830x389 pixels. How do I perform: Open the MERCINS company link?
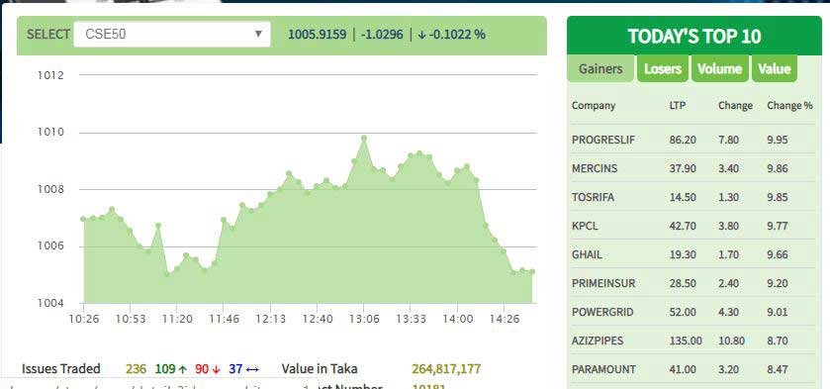(x=595, y=168)
